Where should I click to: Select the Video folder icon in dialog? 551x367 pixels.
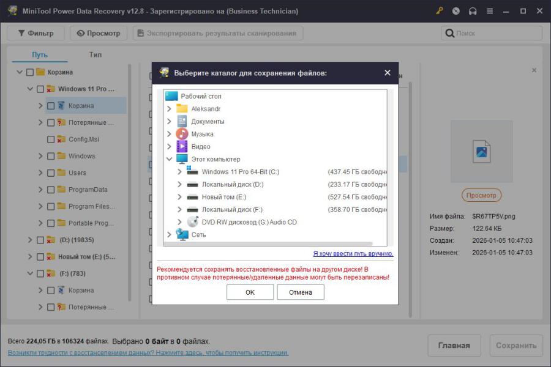[x=182, y=147]
